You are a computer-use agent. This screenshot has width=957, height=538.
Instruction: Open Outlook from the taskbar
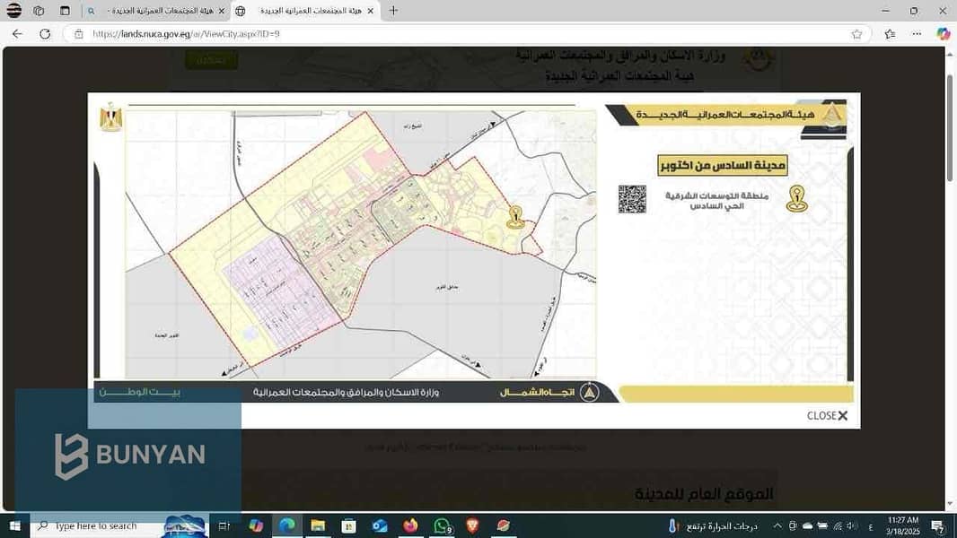tap(380, 525)
